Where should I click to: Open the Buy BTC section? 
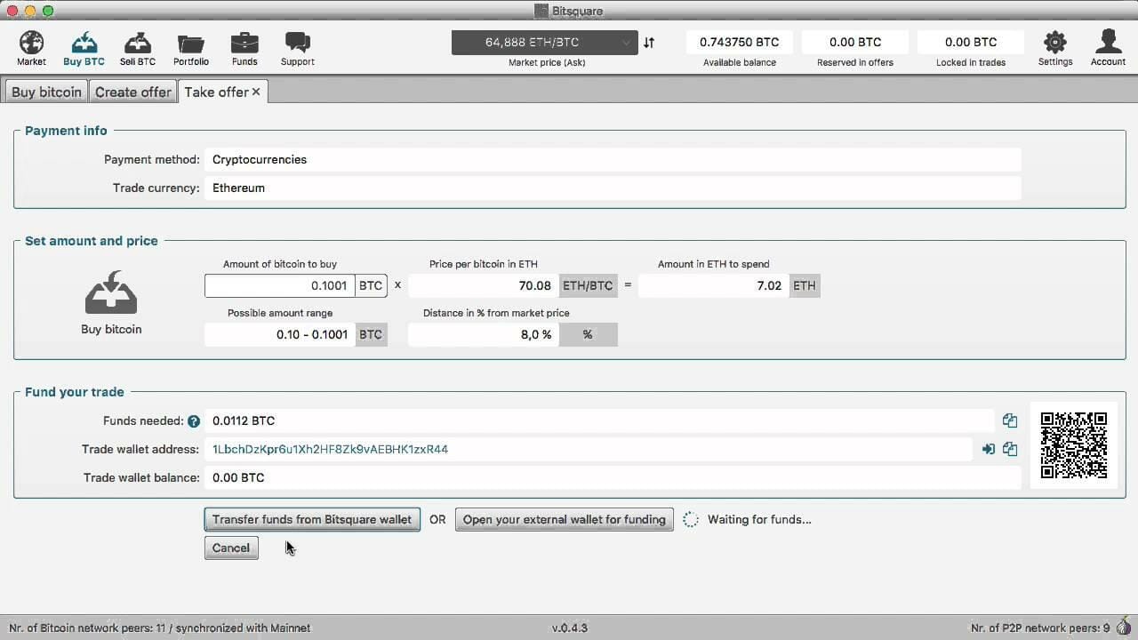[84, 49]
